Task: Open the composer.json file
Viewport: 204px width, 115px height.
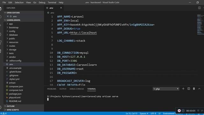Action: click(x=16, y=86)
